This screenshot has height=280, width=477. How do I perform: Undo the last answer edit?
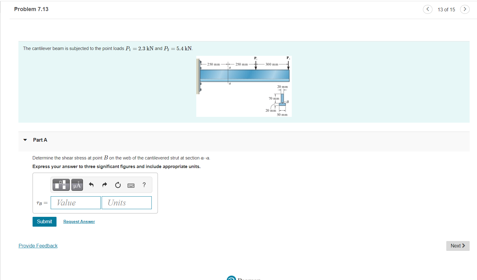coord(91,185)
